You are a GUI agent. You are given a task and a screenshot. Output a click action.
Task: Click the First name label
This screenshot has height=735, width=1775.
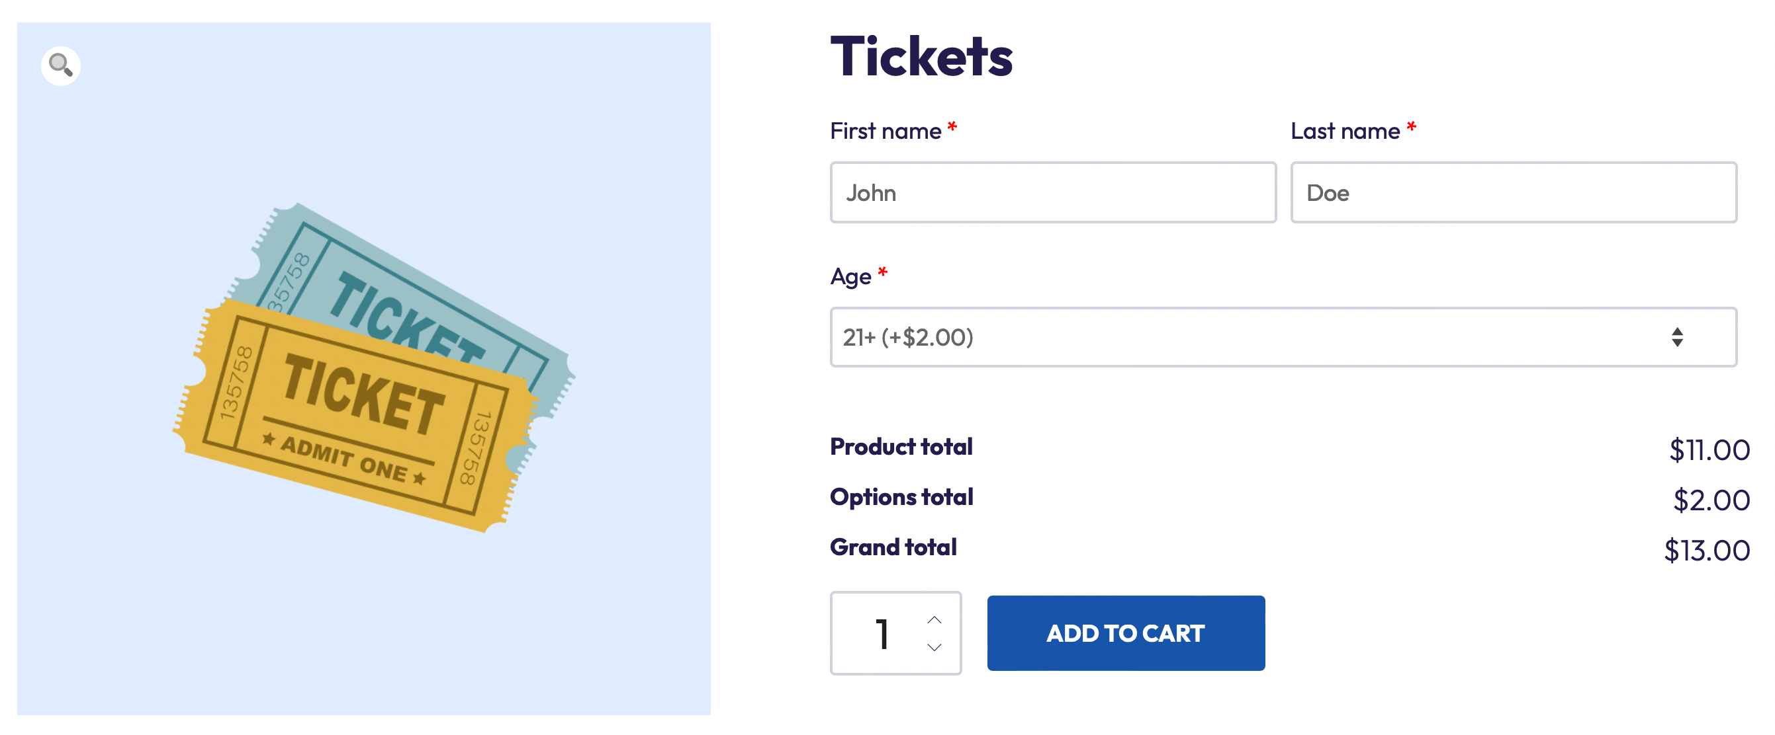click(x=886, y=131)
